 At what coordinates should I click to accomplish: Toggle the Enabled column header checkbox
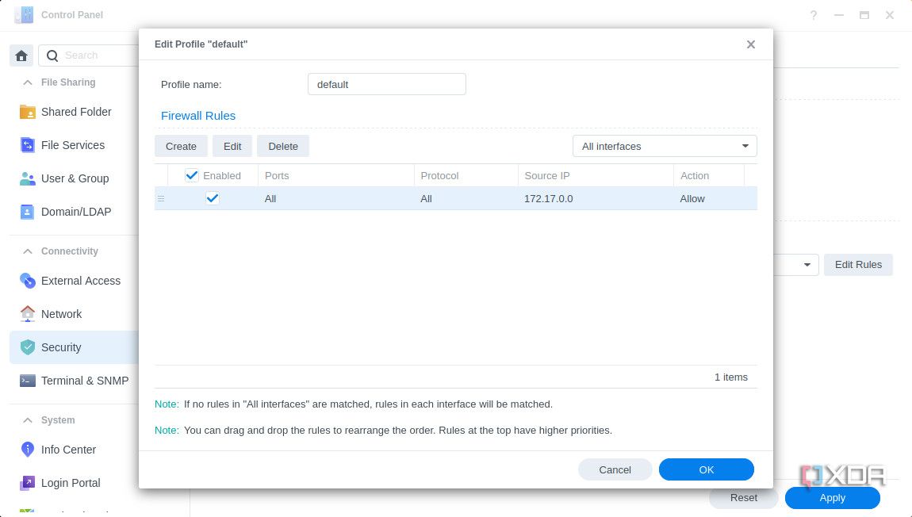click(x=192, y=175)
